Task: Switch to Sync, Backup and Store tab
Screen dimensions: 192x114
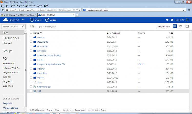Action: pyautogui.click(x=19, y=15)
